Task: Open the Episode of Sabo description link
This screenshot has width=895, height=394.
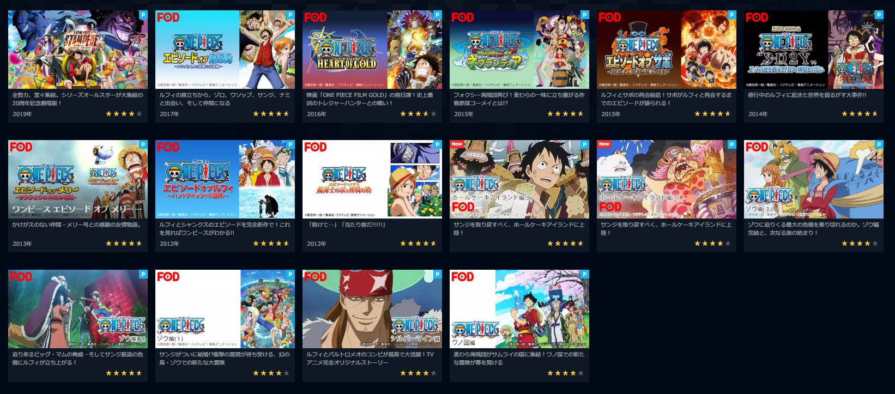Action: point(666,99)
